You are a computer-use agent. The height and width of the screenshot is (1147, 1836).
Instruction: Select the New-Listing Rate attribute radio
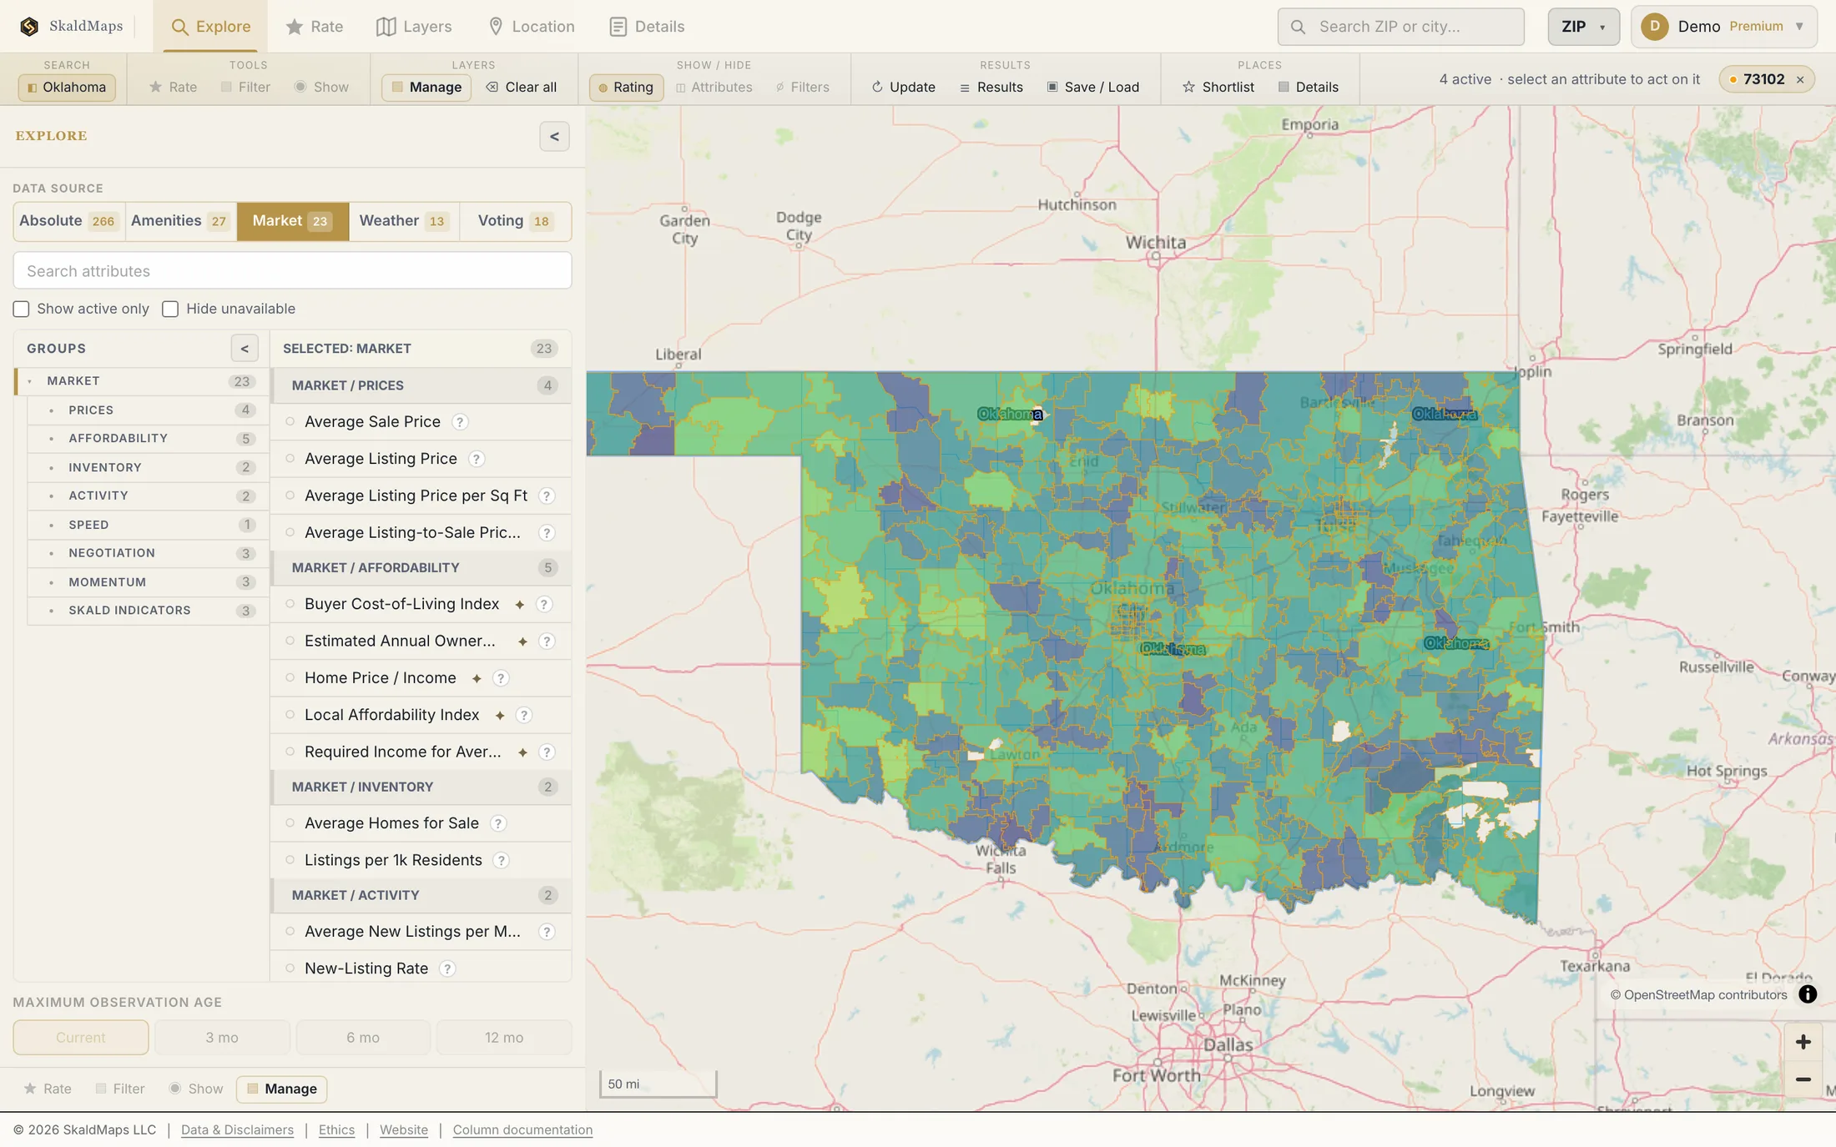[290, 968]
